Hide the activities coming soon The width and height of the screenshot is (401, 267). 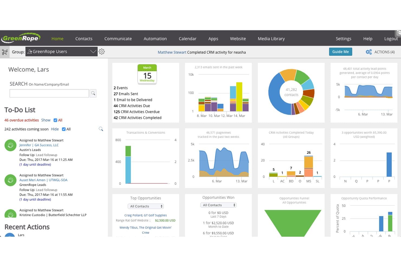[55, 129]
